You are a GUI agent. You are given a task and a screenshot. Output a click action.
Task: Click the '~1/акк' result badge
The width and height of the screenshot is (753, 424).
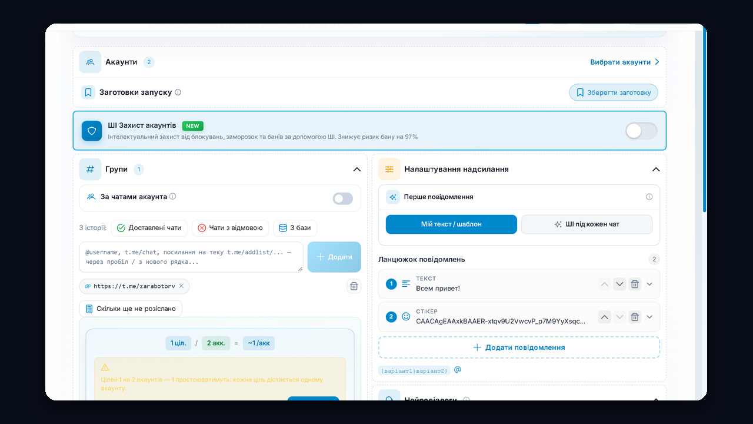[x=258, y=343]
